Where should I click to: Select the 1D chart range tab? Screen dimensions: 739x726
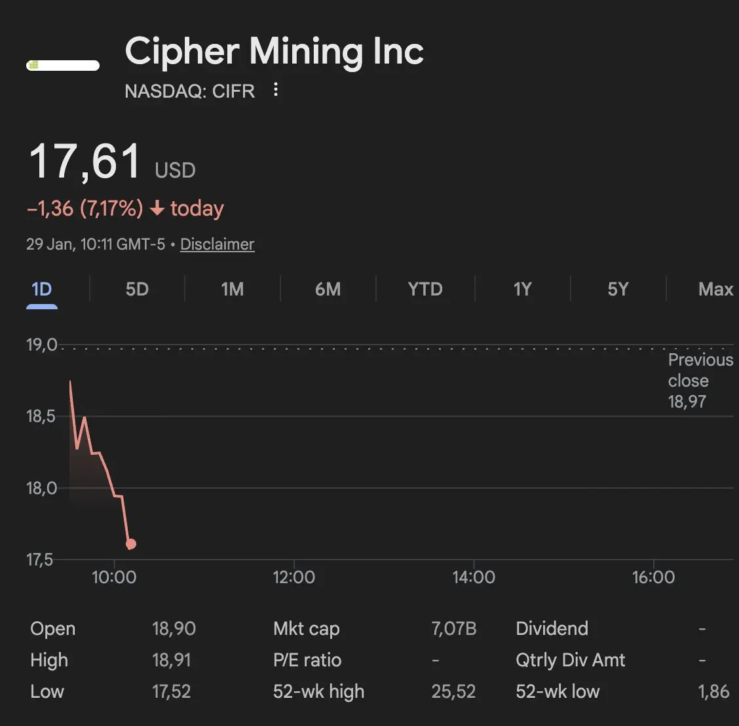tap(41, 289)
